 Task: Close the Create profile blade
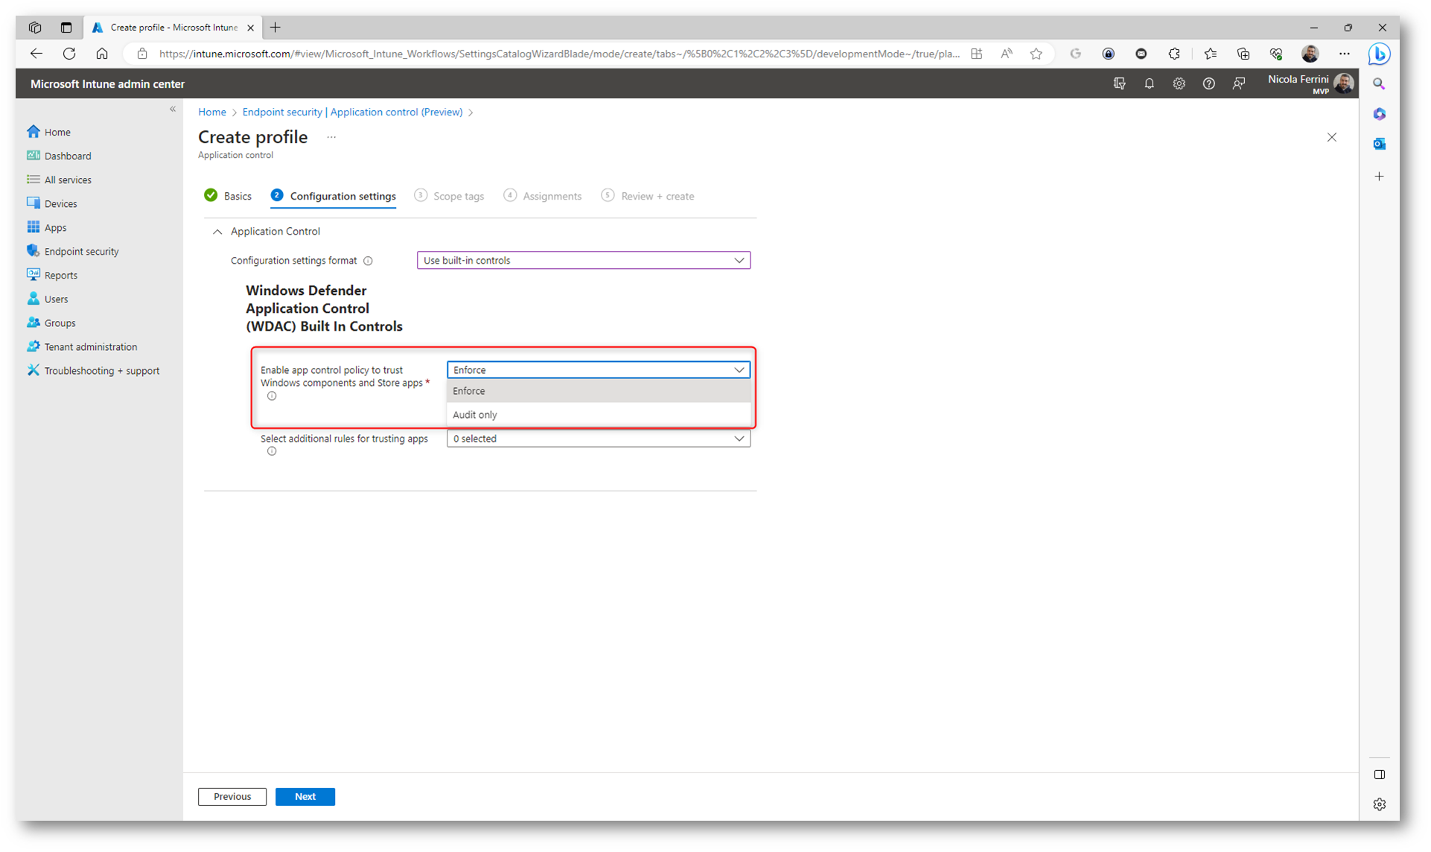(1332, 137)
